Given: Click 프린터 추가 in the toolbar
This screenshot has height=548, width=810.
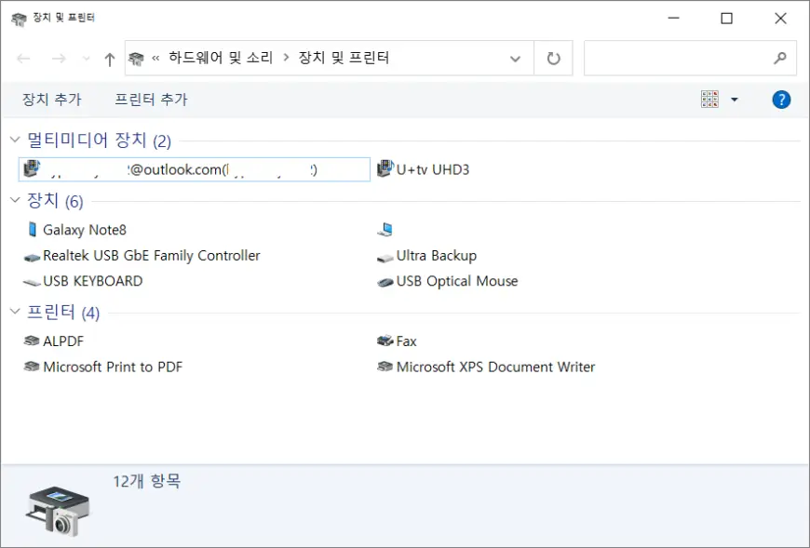Looking at the screenshot, I should [x=151, y=100].
